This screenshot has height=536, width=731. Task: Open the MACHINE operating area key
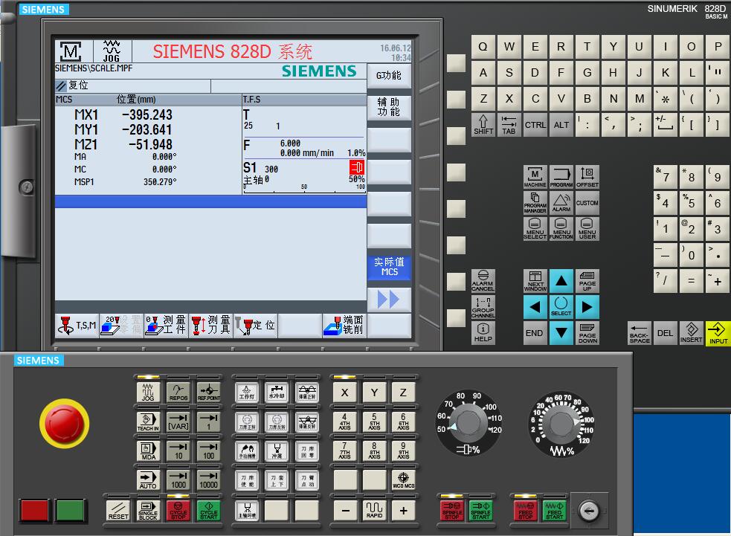pyautogui.click(x=535, y=177)
